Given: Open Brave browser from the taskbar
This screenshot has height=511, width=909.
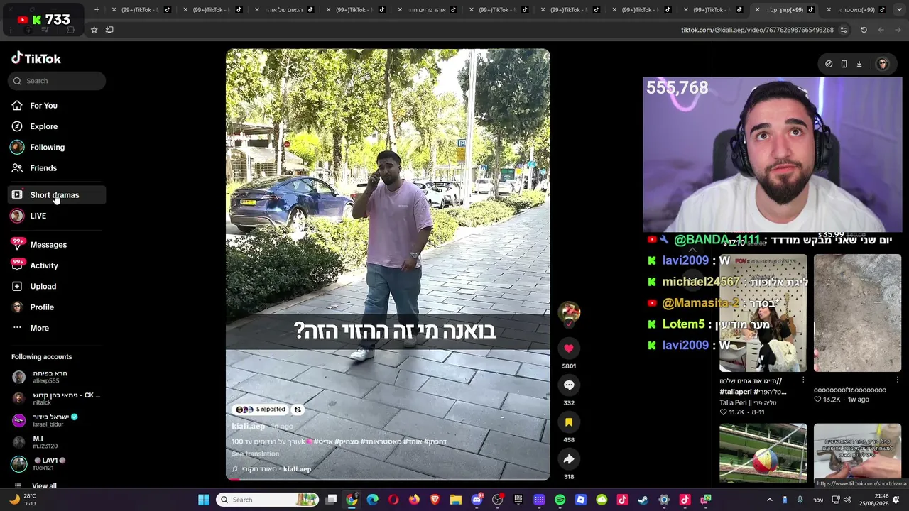Looking at the screenshot, I should pyautogui.click(x=435, y=500).
